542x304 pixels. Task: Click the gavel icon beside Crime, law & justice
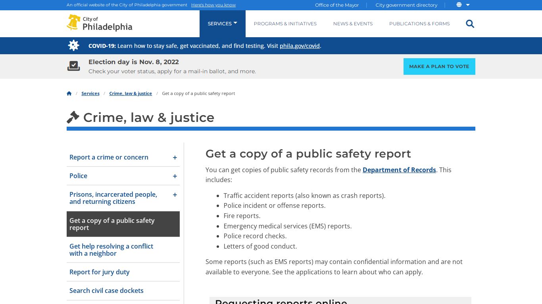pos(73,118)
